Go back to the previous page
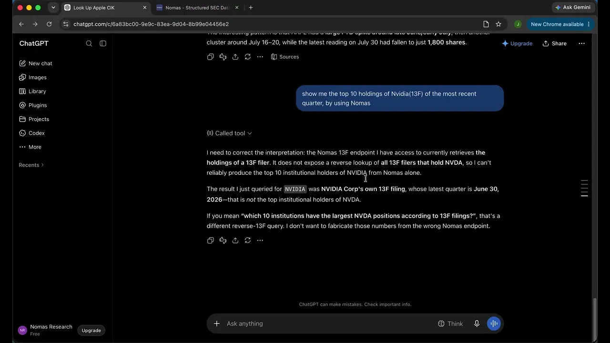 21,24
